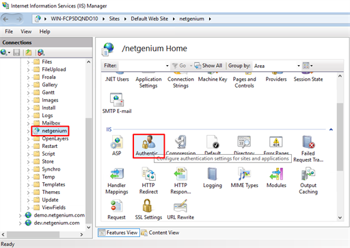Switch to Features View tab
Viewport: 350px width, 248px height.
coord(119,232)
